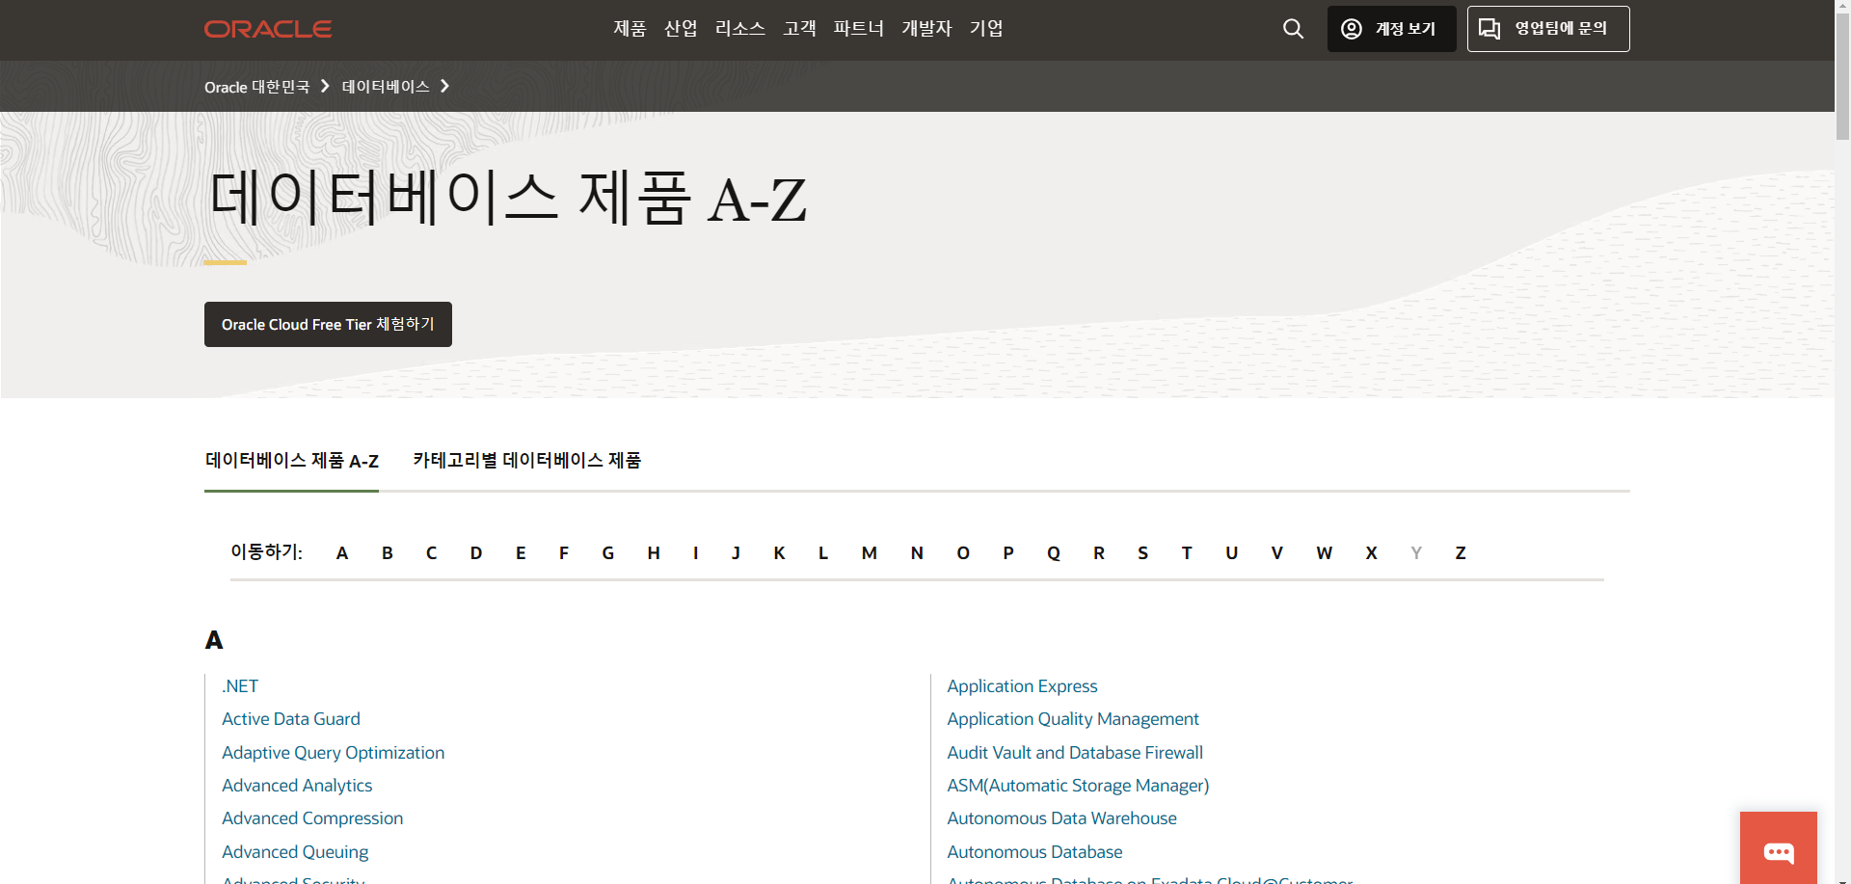Jump to letter Z section

[x=1461, y=552]
